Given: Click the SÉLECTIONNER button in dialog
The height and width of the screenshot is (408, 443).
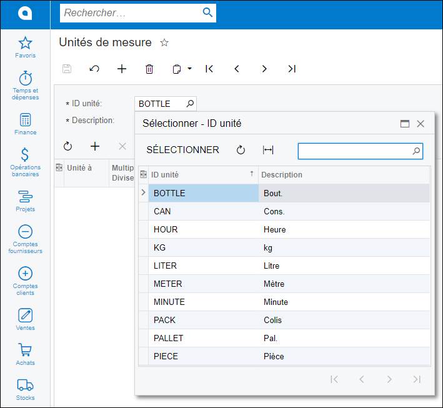Looking at the screenshot, I should (x=182, y=150).
